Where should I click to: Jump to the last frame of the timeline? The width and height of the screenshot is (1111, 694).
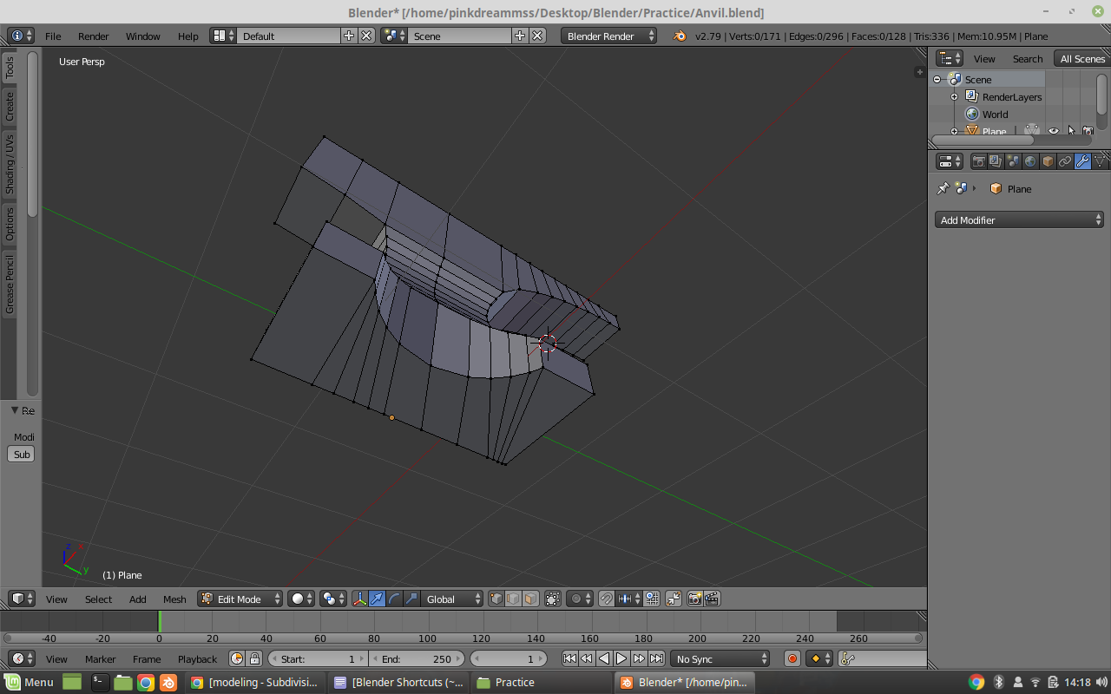click(657, 658)
